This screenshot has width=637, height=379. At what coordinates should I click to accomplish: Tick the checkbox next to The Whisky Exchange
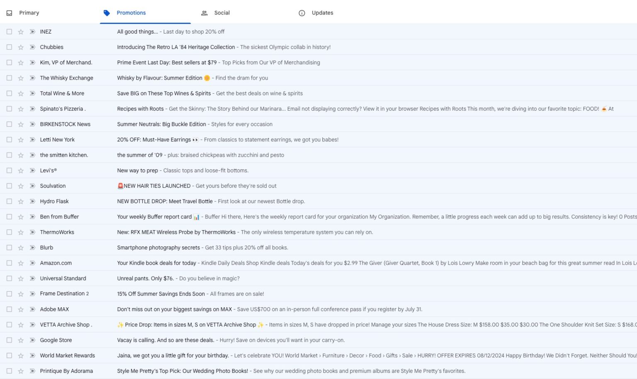(9, 78)
